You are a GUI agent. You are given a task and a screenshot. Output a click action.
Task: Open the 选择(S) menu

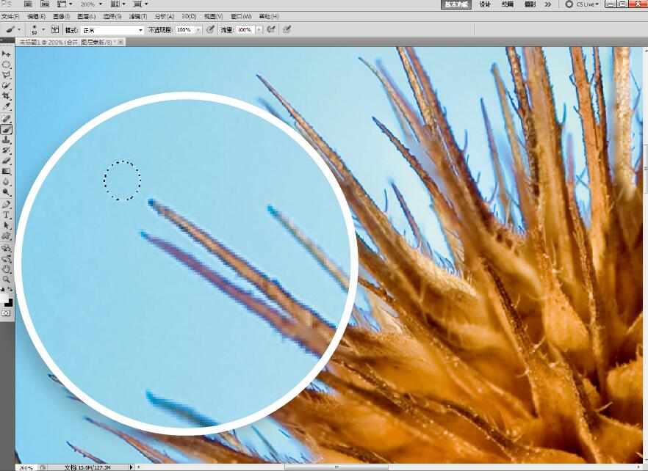tap(112, 17)
